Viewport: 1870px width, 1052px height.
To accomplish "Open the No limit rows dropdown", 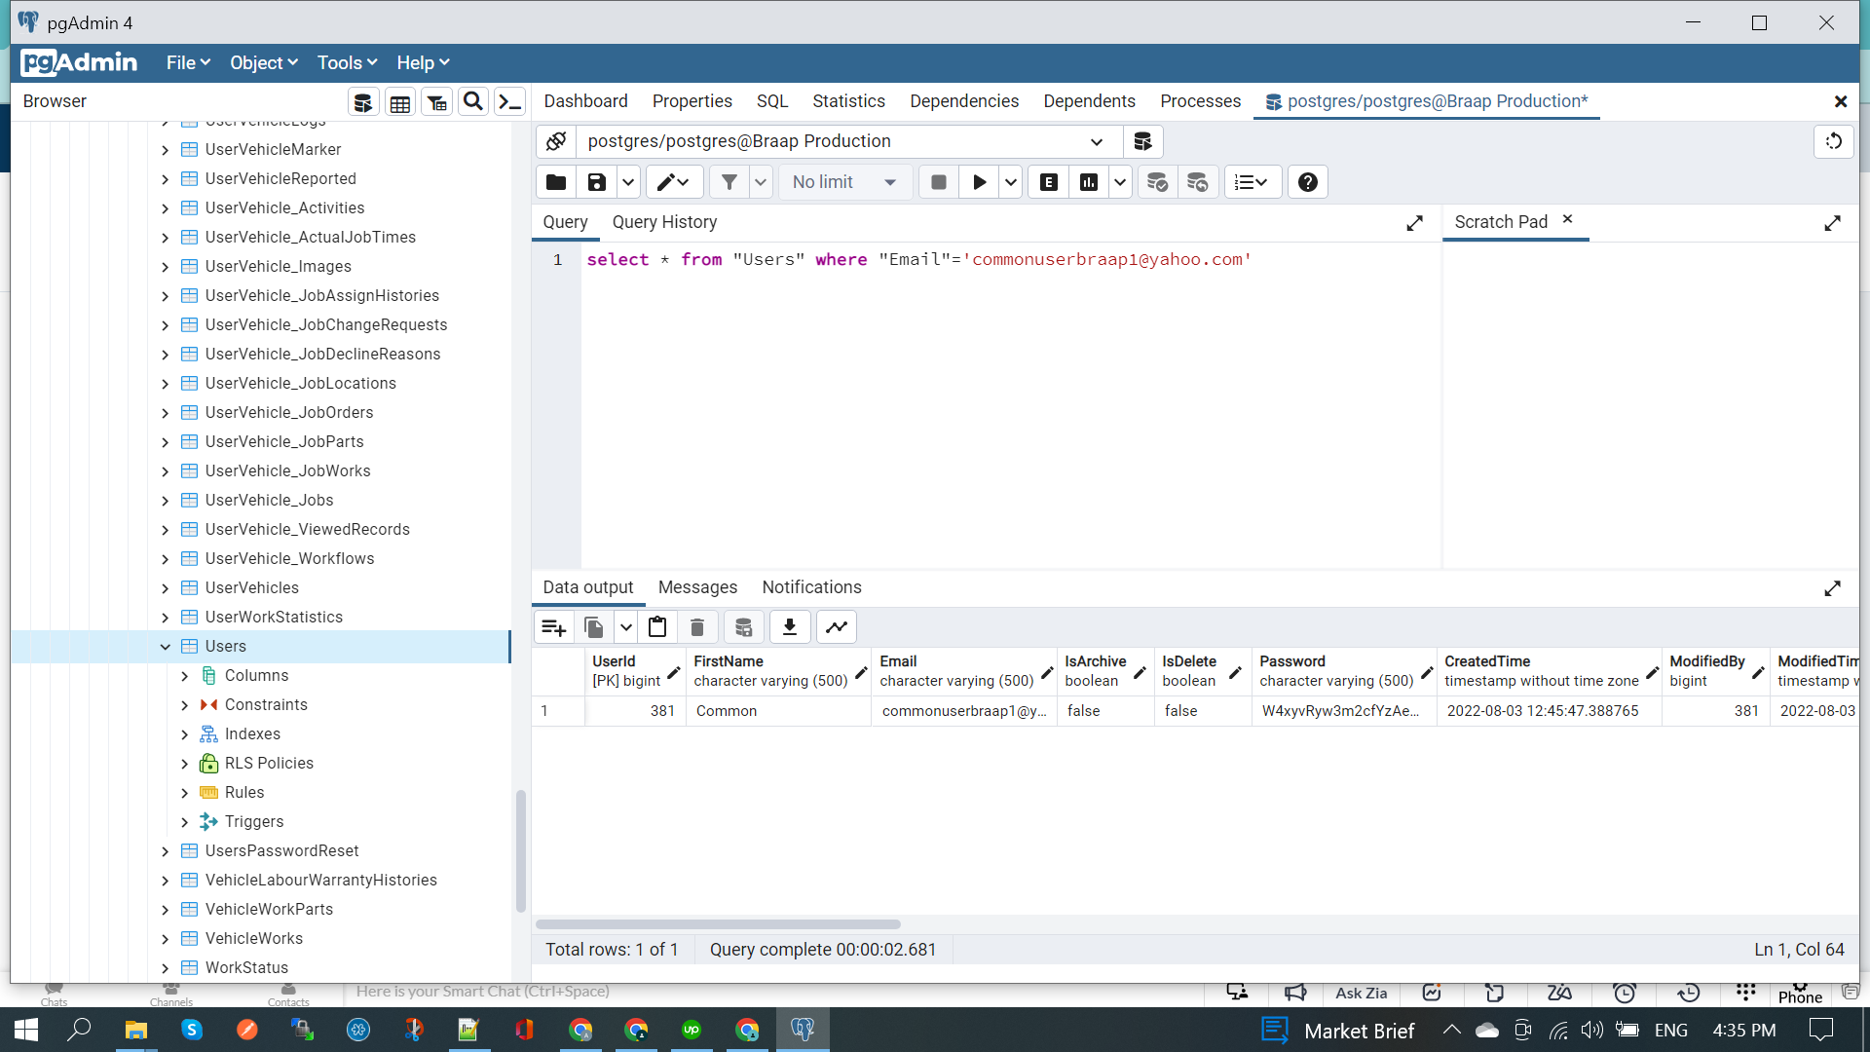I will point(844,182).
